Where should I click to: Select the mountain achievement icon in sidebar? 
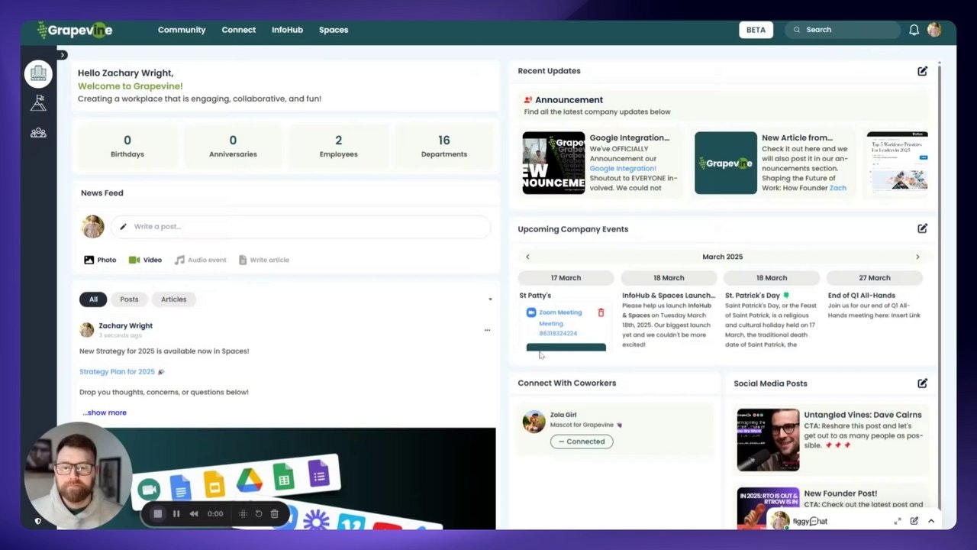click(x=38, y=102)
